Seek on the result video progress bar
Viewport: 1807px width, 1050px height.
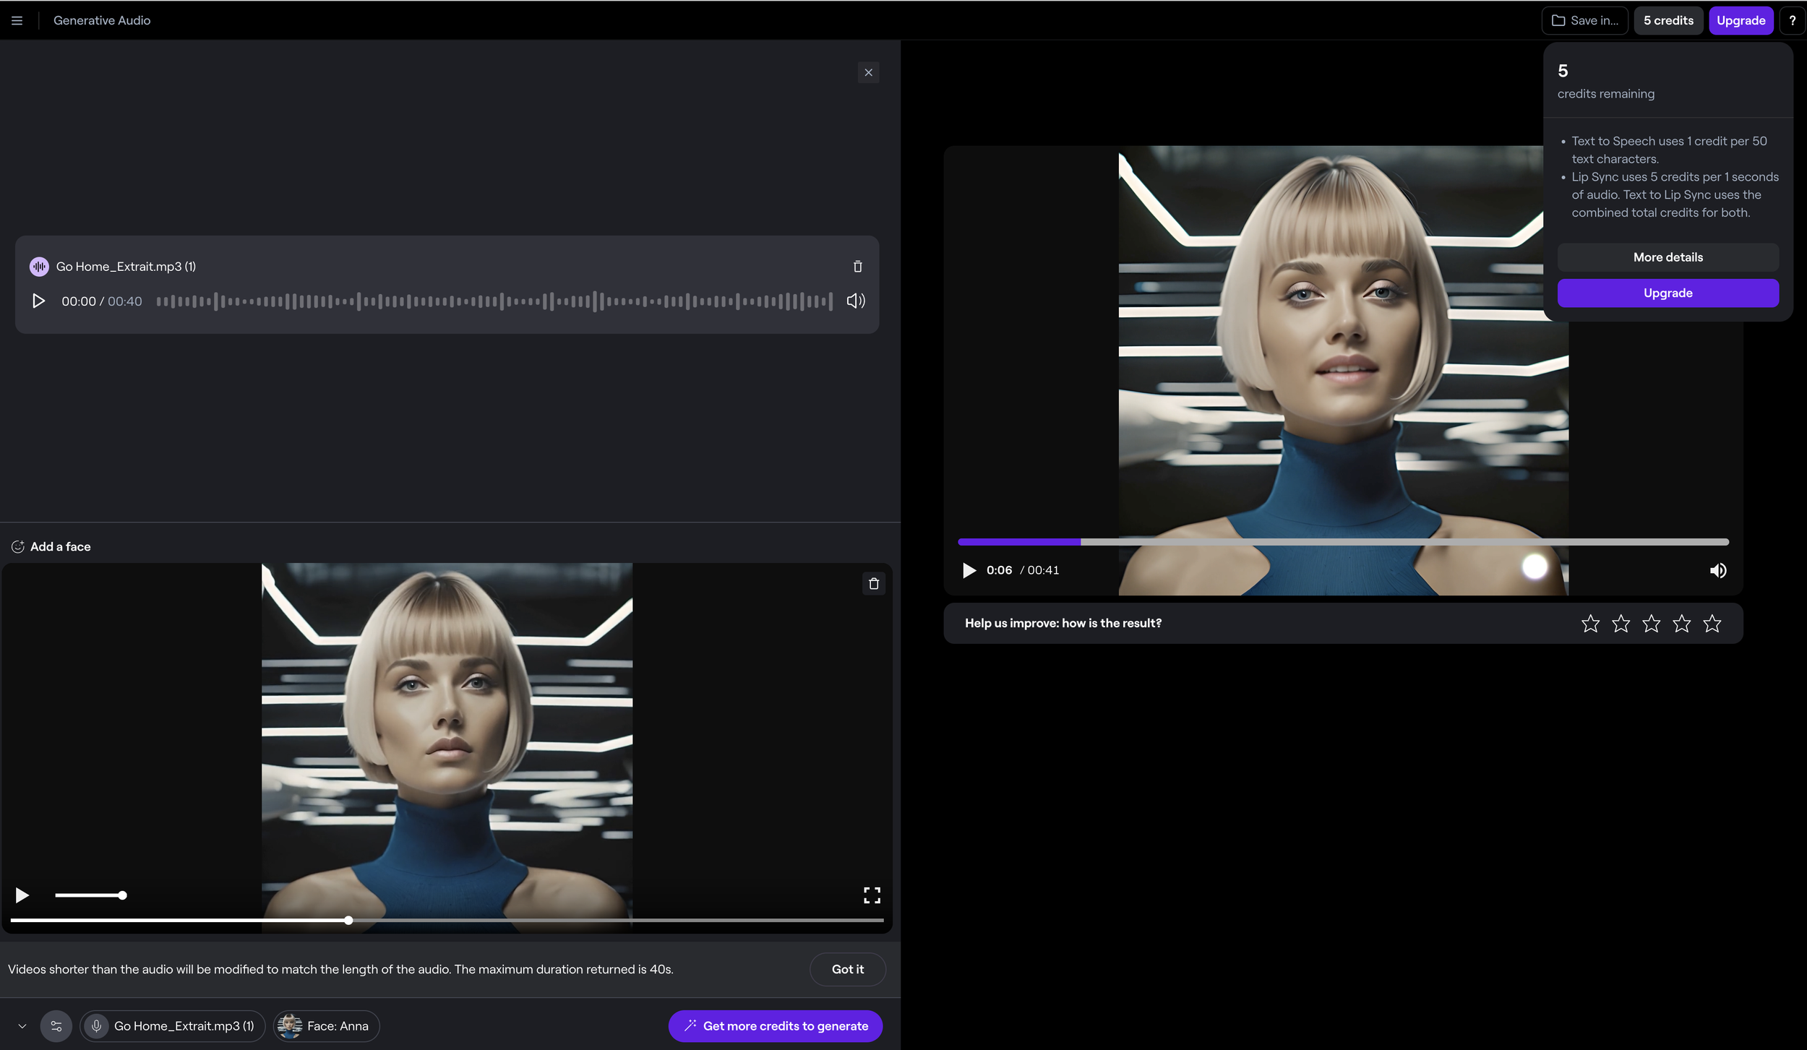[x=1343, y=541]
